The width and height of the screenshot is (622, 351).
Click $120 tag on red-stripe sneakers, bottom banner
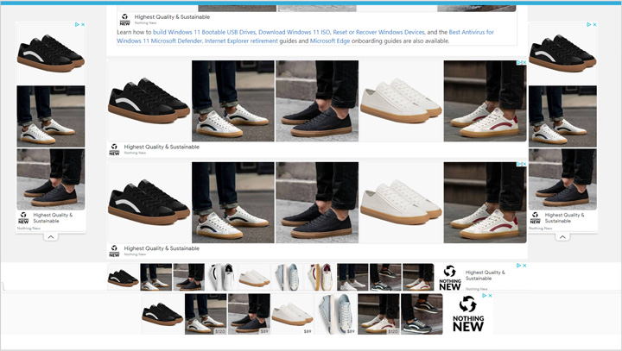tap(392, 331)
